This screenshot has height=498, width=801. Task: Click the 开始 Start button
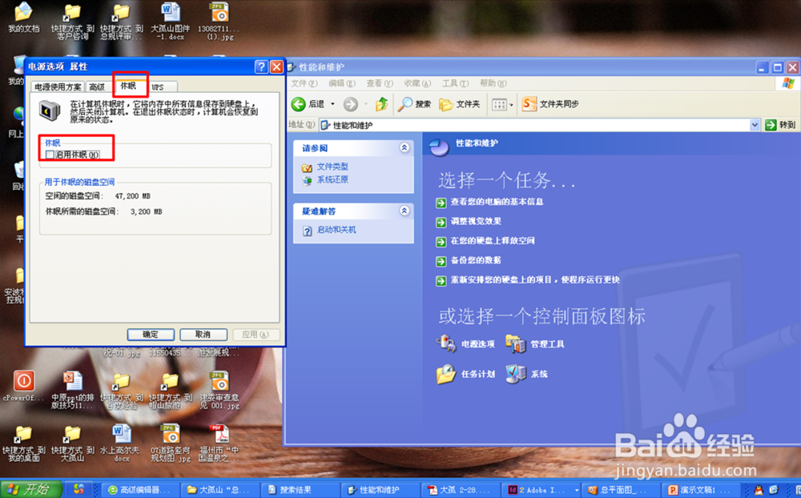coord(30,489)
